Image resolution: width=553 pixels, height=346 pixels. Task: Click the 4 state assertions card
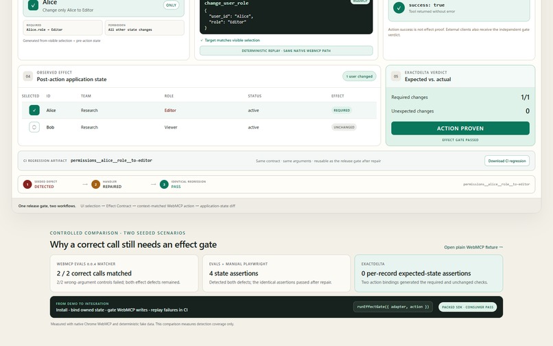(x=276, y=274)
